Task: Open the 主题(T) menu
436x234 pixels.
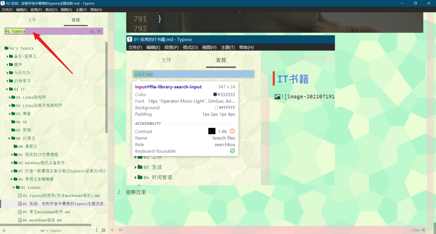Action: tap(81, 10)
